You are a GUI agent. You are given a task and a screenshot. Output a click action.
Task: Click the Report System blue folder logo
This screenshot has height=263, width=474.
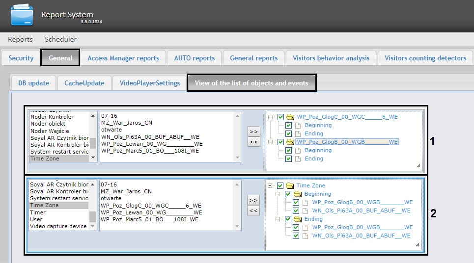(21, 15)
